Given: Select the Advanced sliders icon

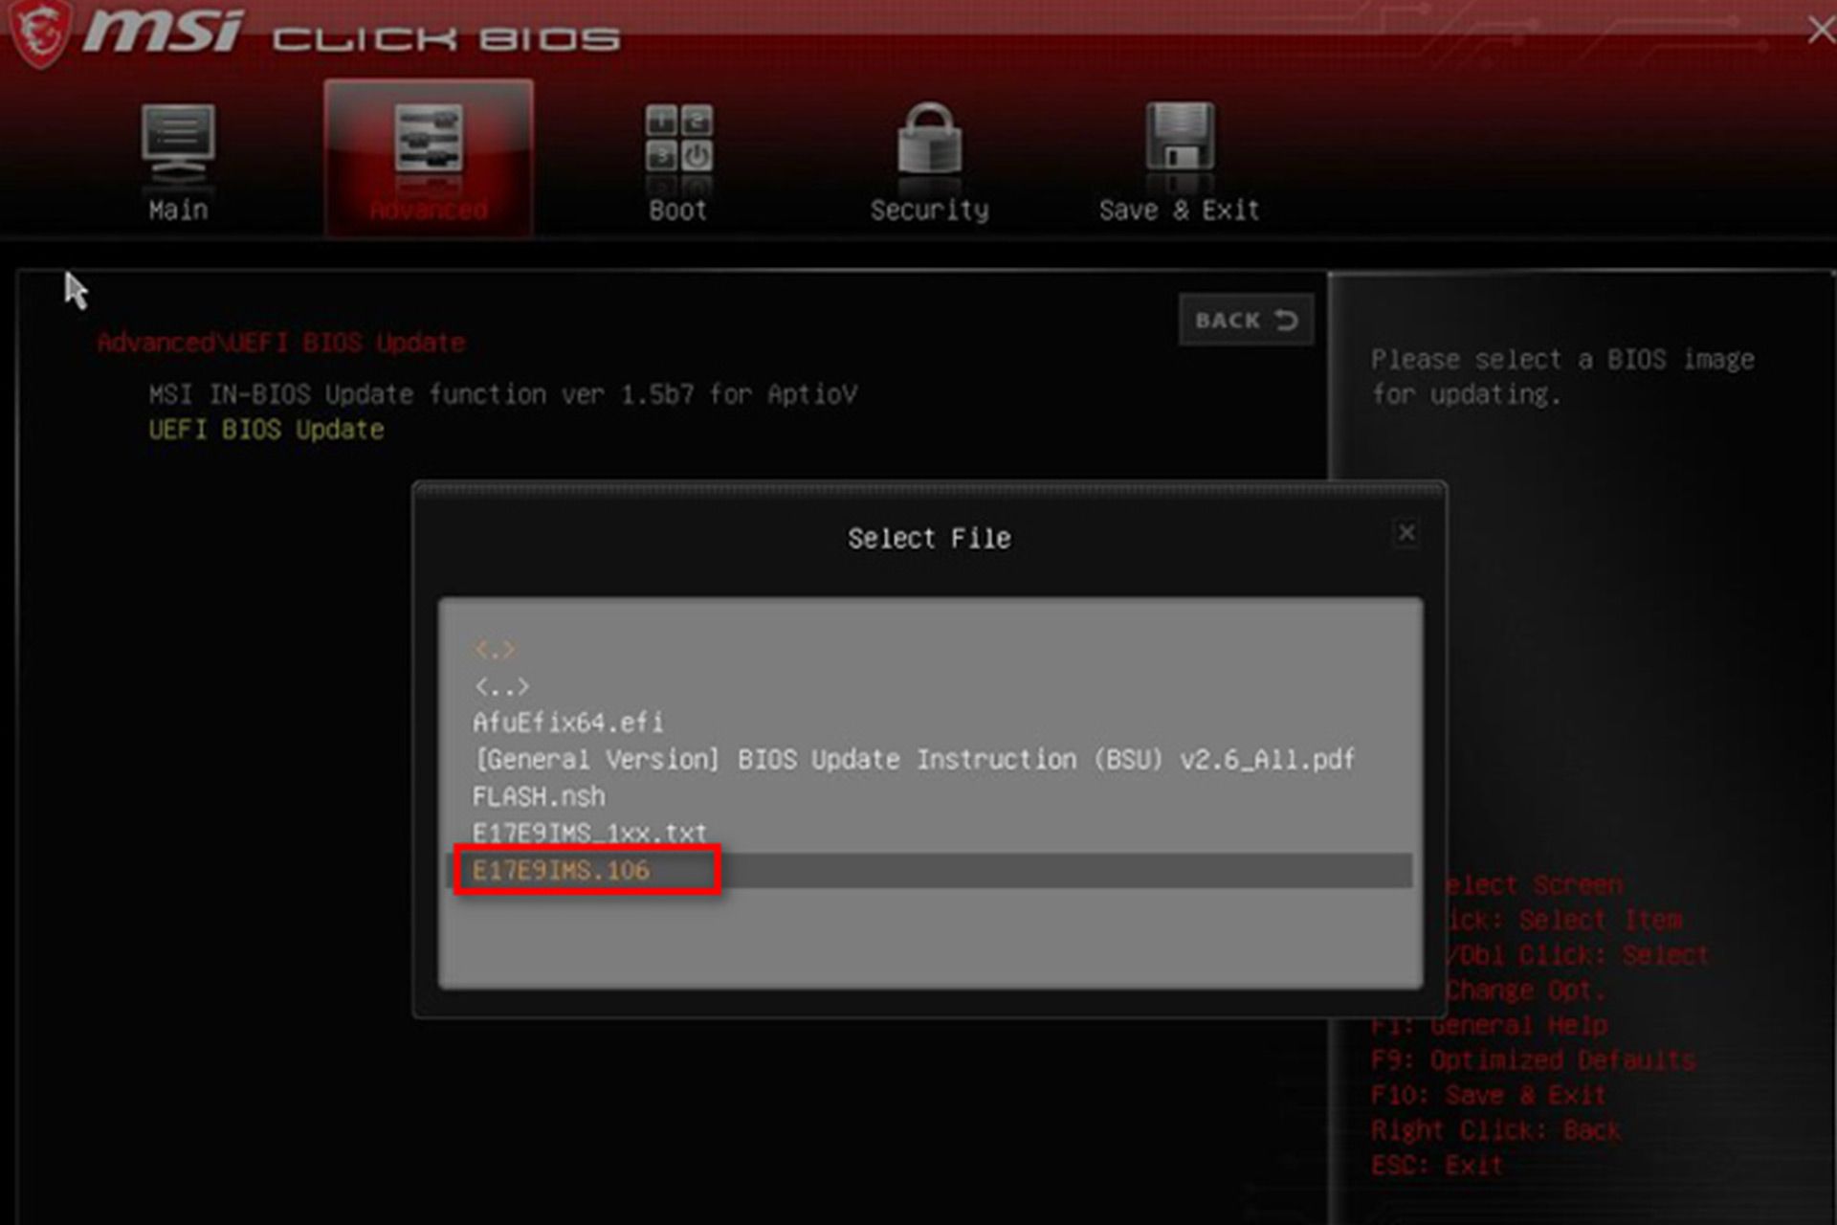Looking at the screenshot, I should (429, 141).
